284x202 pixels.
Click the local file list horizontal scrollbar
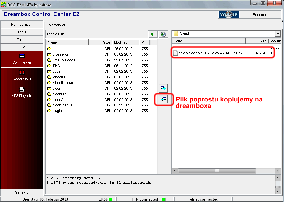point(217,171)
